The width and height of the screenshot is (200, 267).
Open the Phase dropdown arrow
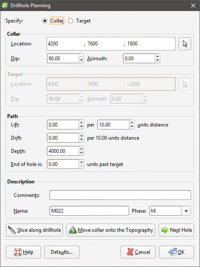[186, 211]
